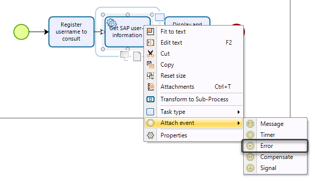Click the Compensate event rewind icon
Viewport: 315px width, 181px height.
250,157
